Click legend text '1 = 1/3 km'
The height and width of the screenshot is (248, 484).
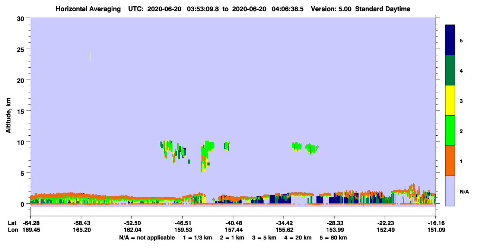198,238
